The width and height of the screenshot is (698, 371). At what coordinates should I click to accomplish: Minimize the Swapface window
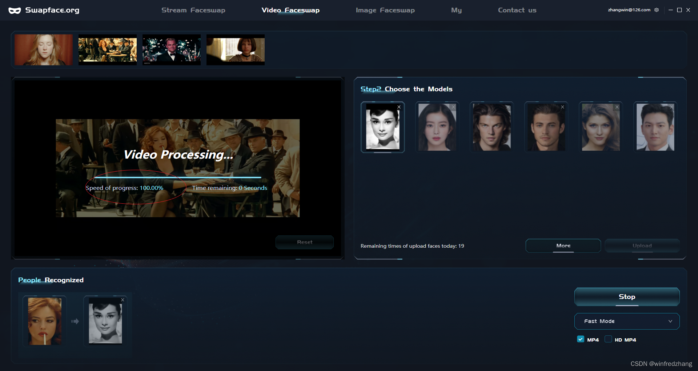click(x=671, y=10)
